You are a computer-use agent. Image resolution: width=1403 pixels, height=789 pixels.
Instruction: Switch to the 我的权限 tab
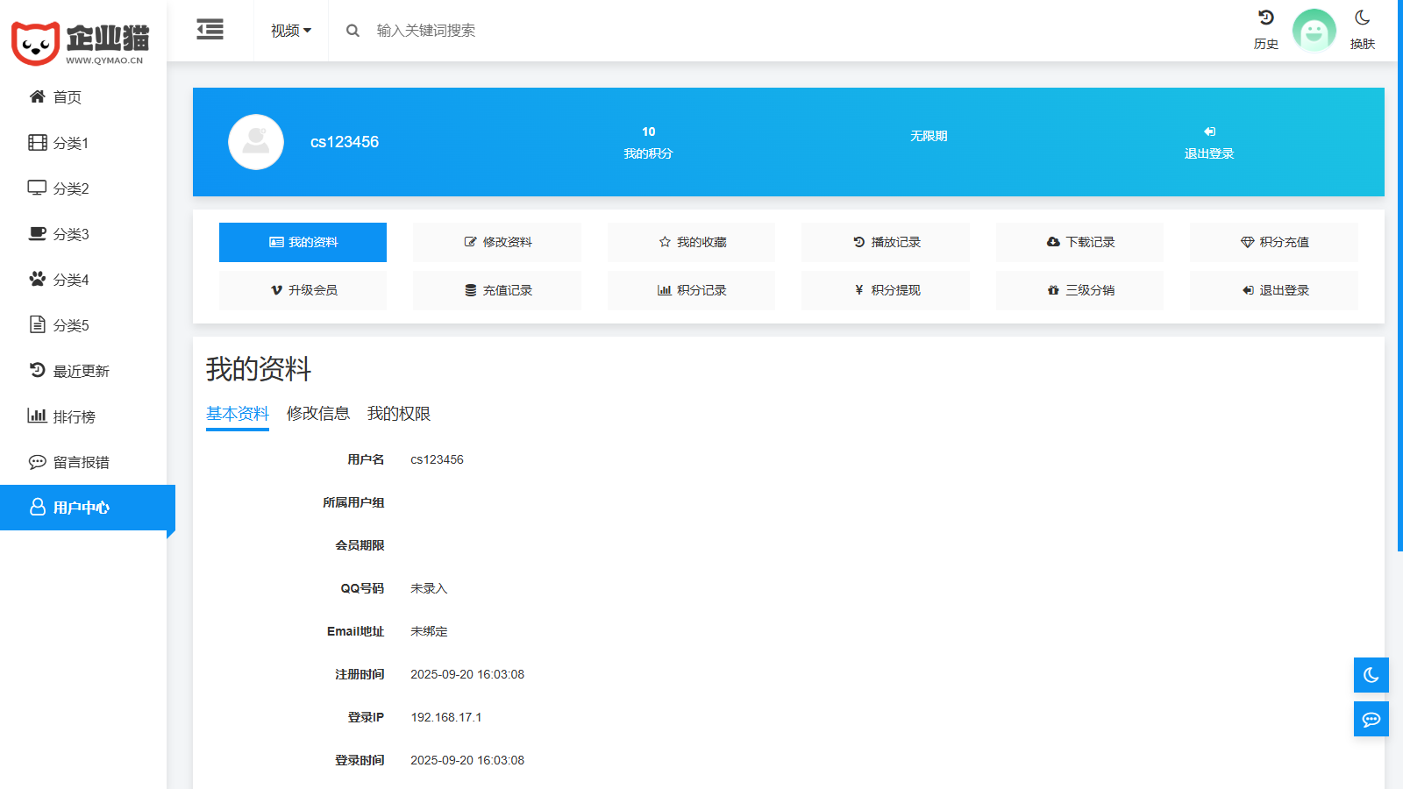click(398, 414)
